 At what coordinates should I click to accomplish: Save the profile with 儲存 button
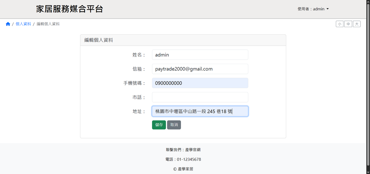point(159,125)
